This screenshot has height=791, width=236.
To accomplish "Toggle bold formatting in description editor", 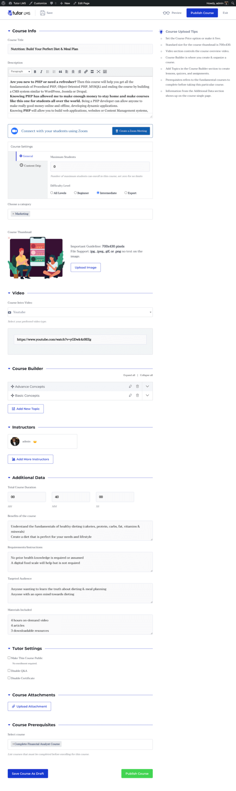I will (x=35, y=72).
